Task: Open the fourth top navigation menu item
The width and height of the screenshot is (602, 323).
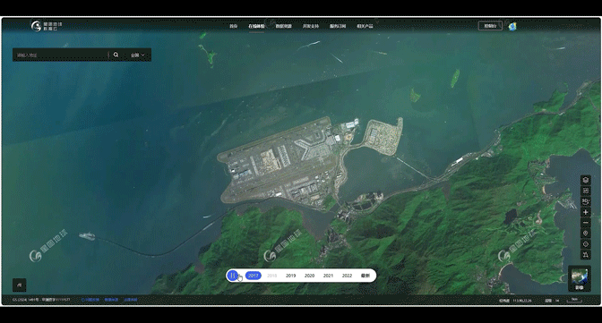Action: pyautogui.click(x=311, y=26)
